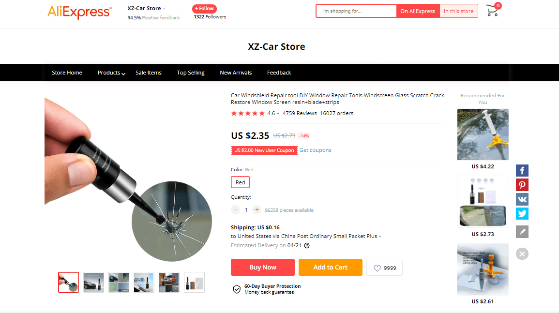This screenshot has width=559, height=313.
Task: Open the shipping method dropdown
Action: 380,237
